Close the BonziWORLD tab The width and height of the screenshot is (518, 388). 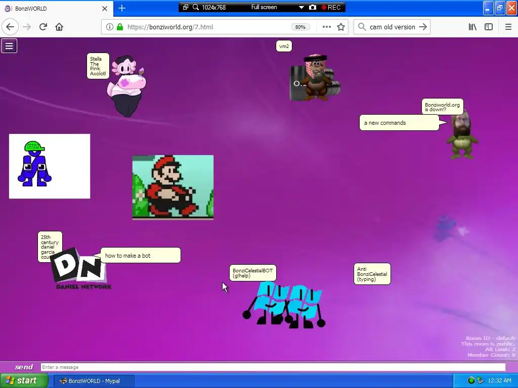coord(104,9)
